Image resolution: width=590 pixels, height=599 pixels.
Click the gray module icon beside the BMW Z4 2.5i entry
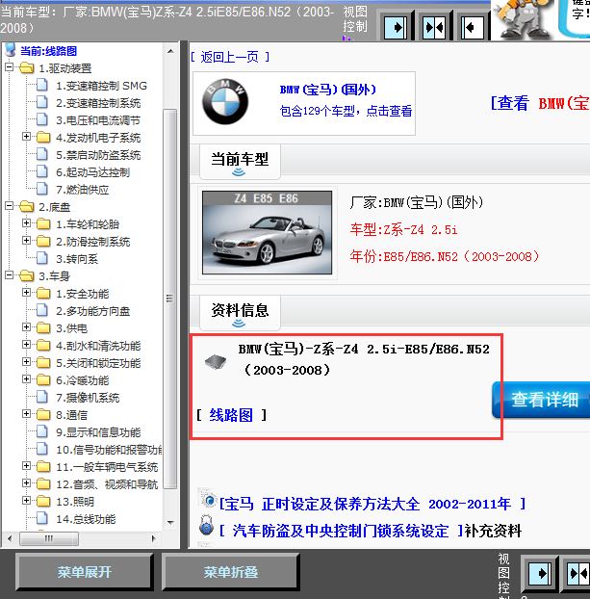point(216,361)
